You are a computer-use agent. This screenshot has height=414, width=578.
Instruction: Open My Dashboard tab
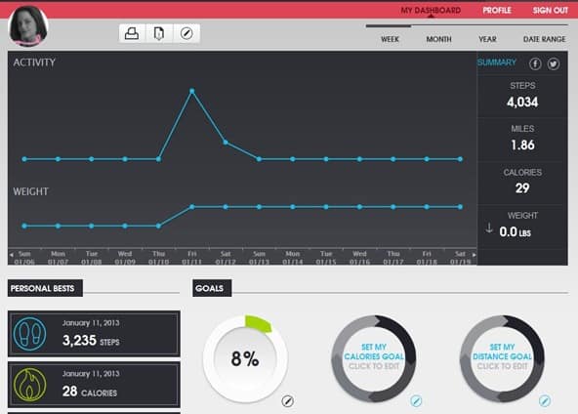(431, 11)
